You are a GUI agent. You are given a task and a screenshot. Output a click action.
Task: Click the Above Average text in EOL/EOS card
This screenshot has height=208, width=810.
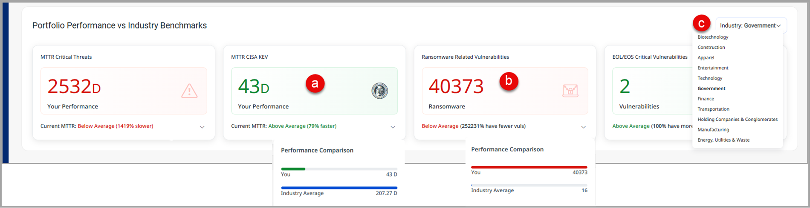point(631,126)
